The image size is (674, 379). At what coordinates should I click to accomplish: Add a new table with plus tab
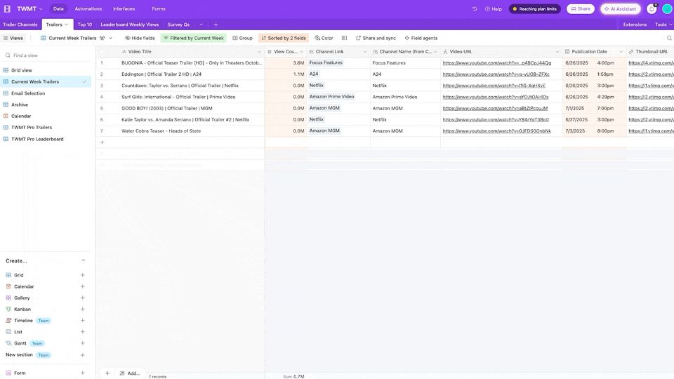[216, 25]
